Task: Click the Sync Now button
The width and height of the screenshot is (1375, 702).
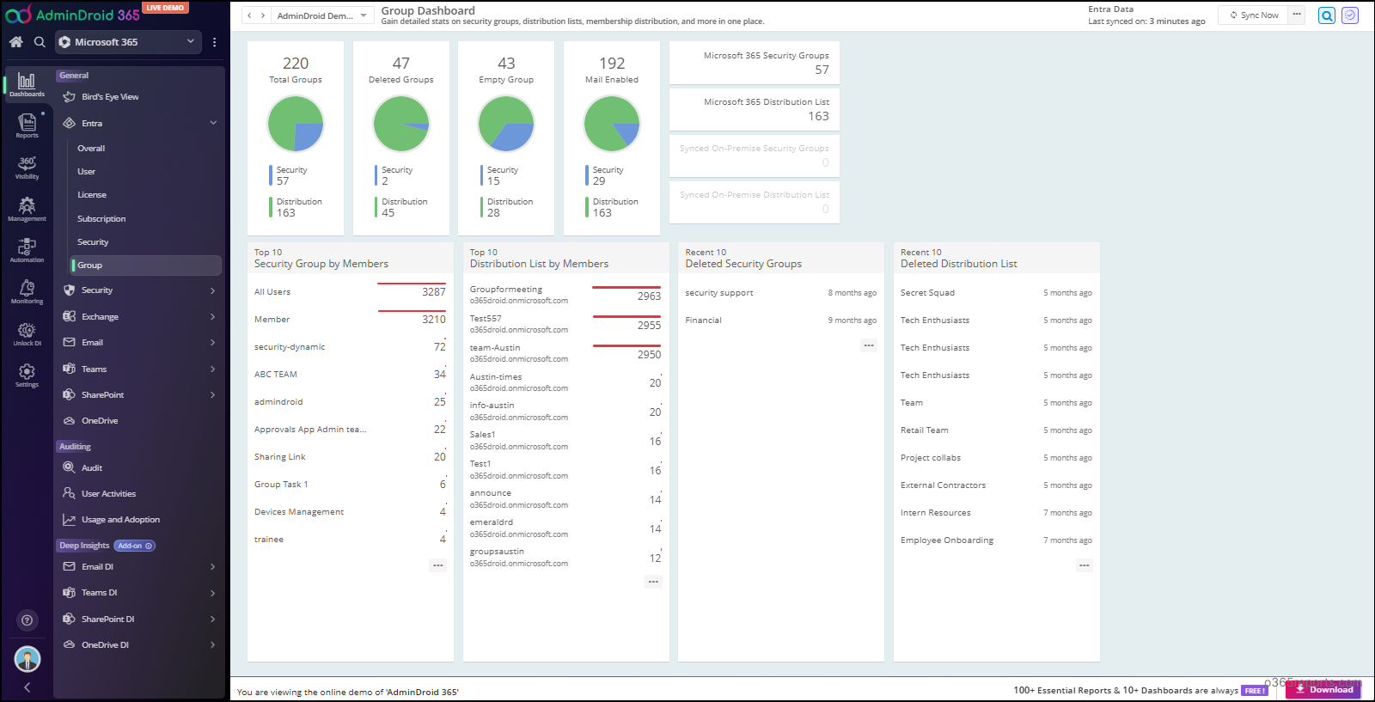Action: pyautogui.click(x=1254, y=15)
